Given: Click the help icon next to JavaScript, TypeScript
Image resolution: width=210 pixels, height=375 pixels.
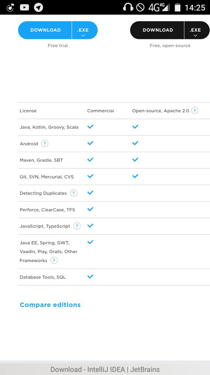Looking at the screenshot, I should pos(77,226).
